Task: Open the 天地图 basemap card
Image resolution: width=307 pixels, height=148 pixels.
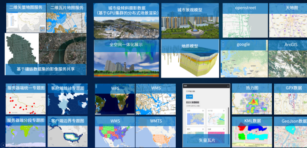Action: 288,20
